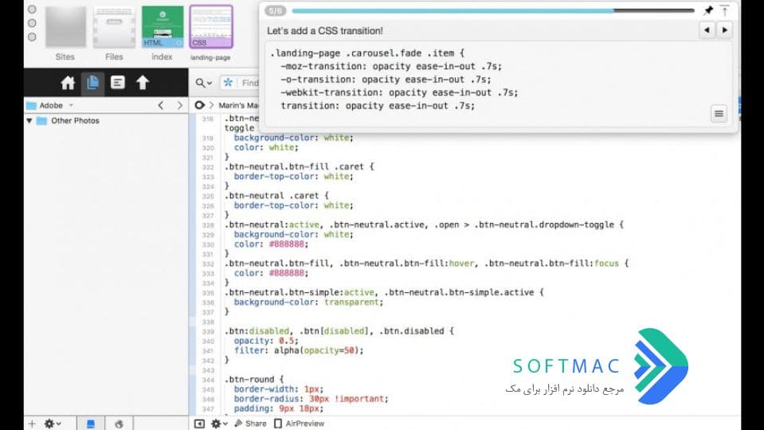Select the Other Photos tree row
The image size is (764, 430).
point(106,121)
